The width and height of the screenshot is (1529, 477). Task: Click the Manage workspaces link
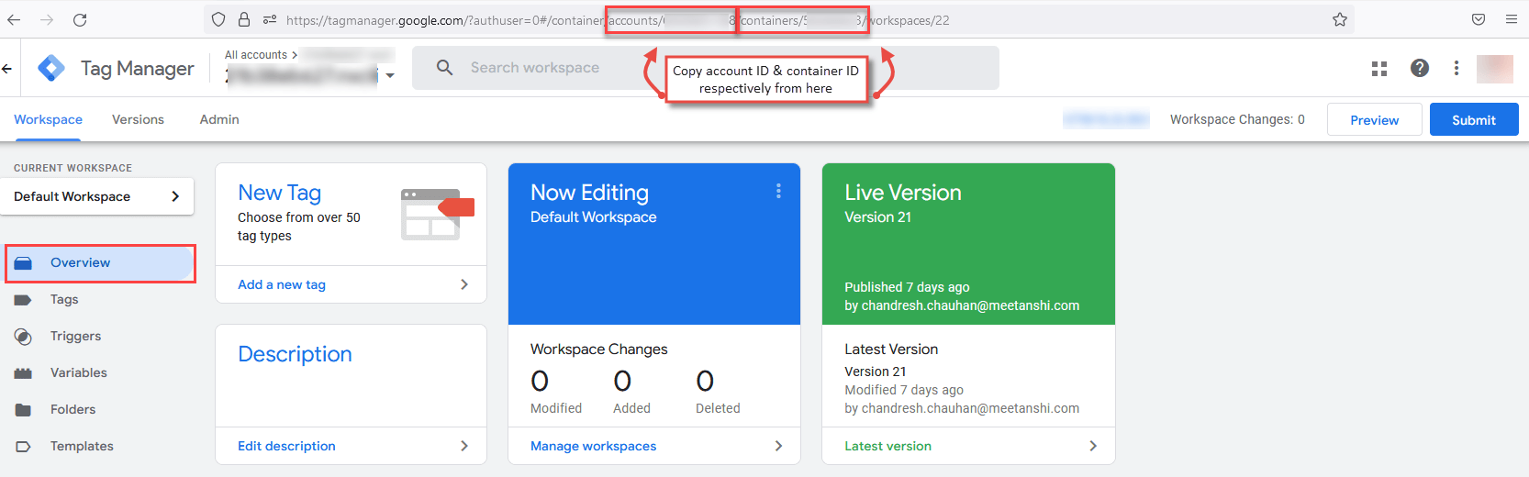(x=593, y=446)
